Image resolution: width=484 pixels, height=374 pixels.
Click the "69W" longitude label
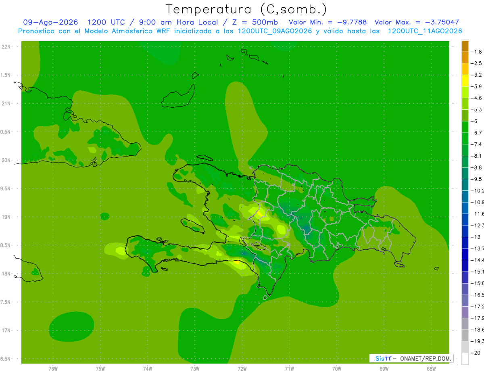click(384, 369)
